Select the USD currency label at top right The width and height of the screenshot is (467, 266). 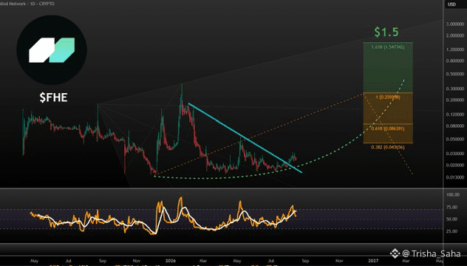pyautogui.click(x=451, y=4)
